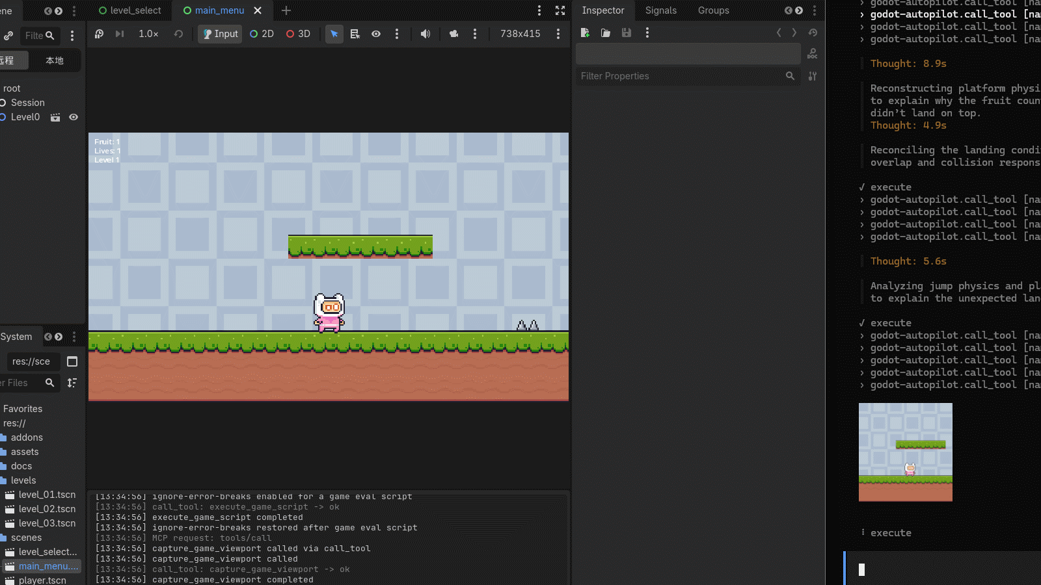This screenshot has width=1041, height=585.
Task: Click the suspend/pause game icon in the toolbar
Action: pyautogui.click(x=99, y=34)
